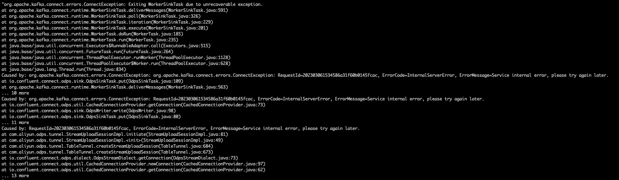Click the '... 13 more' line
This screenshot has width=619, height=180.
[x=15, y=176]
